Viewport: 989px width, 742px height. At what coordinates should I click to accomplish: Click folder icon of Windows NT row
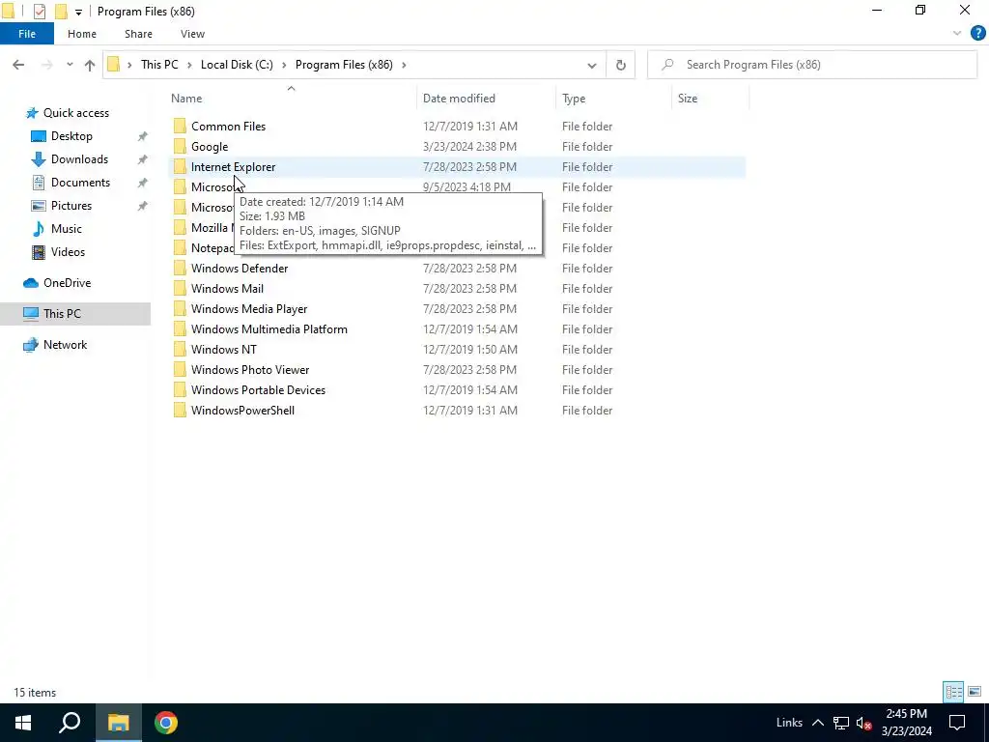point(180,350)
